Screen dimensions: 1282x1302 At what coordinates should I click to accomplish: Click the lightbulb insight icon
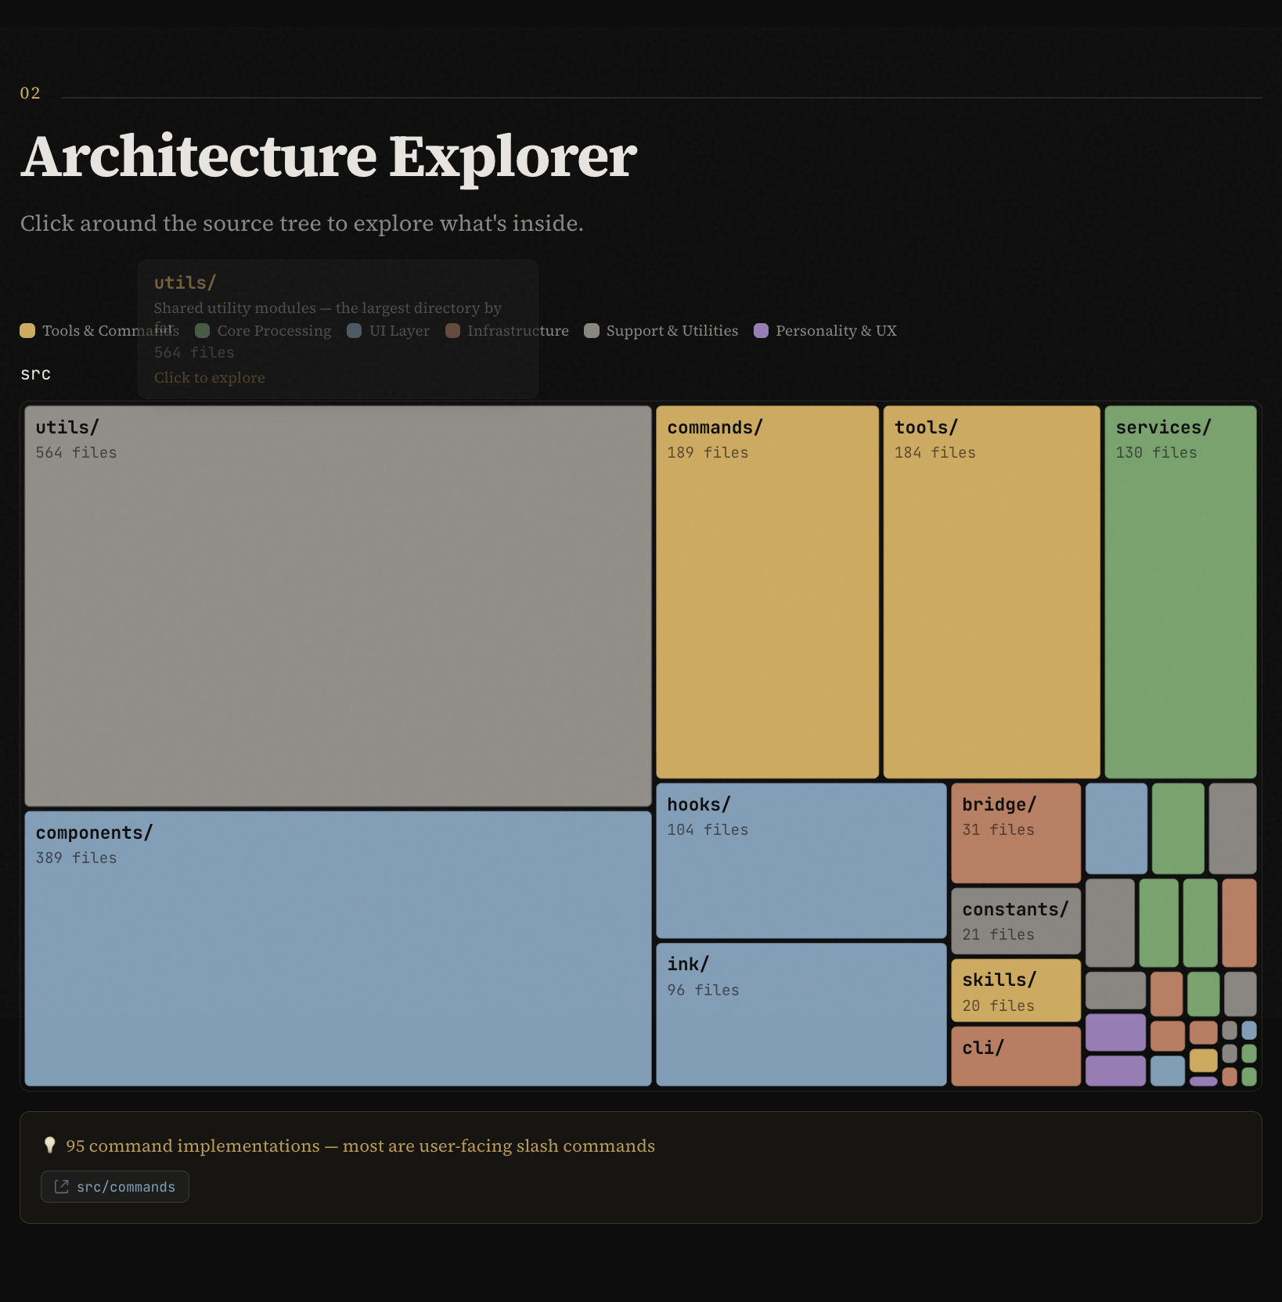point(50,1146)
